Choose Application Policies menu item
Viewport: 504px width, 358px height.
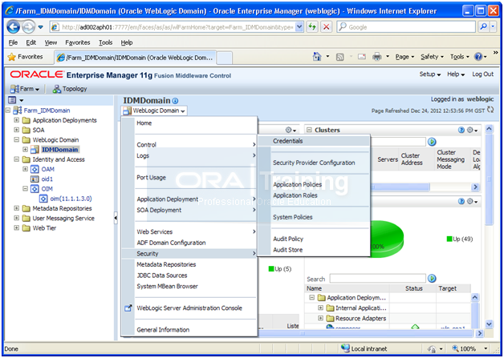coord(297,184)
